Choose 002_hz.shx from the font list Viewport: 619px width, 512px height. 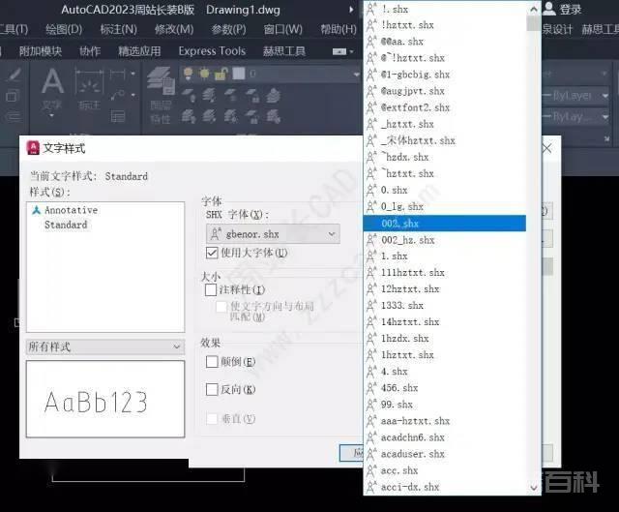[x=445, y=240]
